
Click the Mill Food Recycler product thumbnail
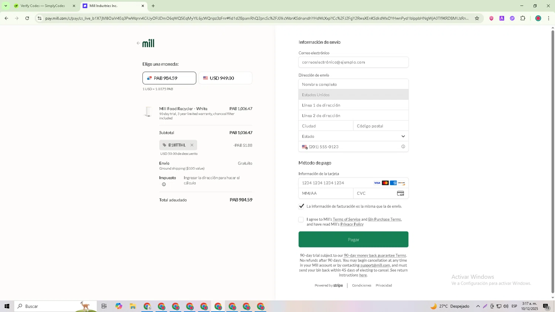pyautogui.click(x=148, y=111)
